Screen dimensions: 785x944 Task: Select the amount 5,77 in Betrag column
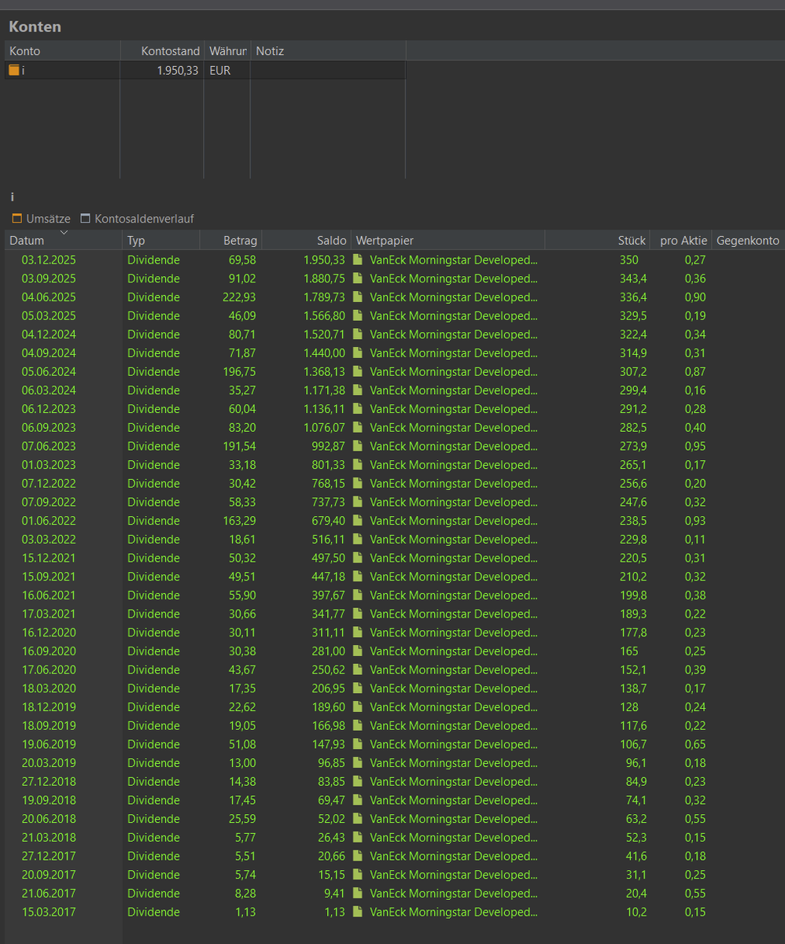pyautogui.click(x=245, y=838)
